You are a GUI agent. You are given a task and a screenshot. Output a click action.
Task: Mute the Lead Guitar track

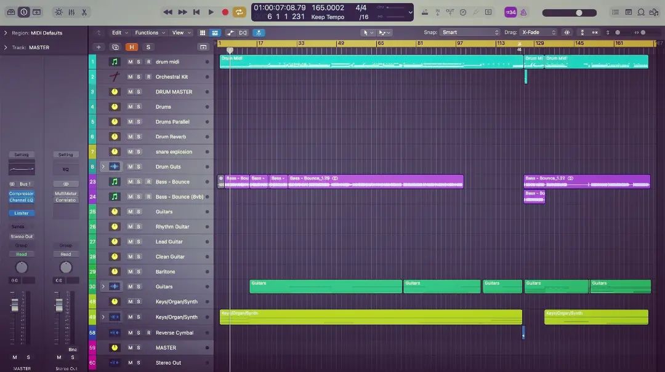pyautogui.click(x=130, y=242)
